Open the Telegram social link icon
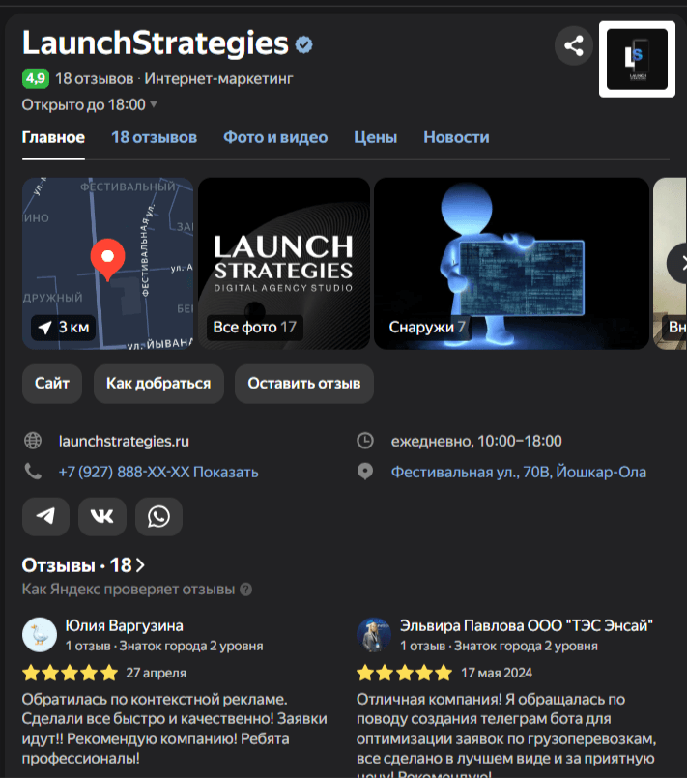687x778 pixels. coord(45,517)
